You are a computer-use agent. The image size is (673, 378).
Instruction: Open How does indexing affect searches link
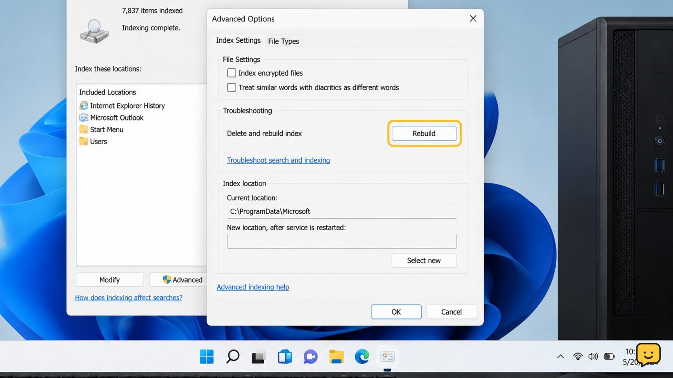pyautogui.click(x=129, y=297)
